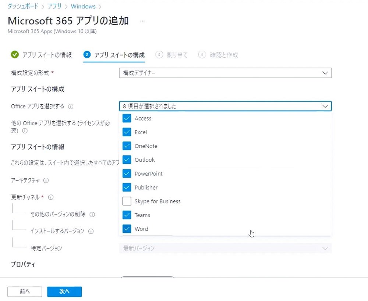
Task: Uncheck the OneNote checkbox
Action: (x=127, y=146)
